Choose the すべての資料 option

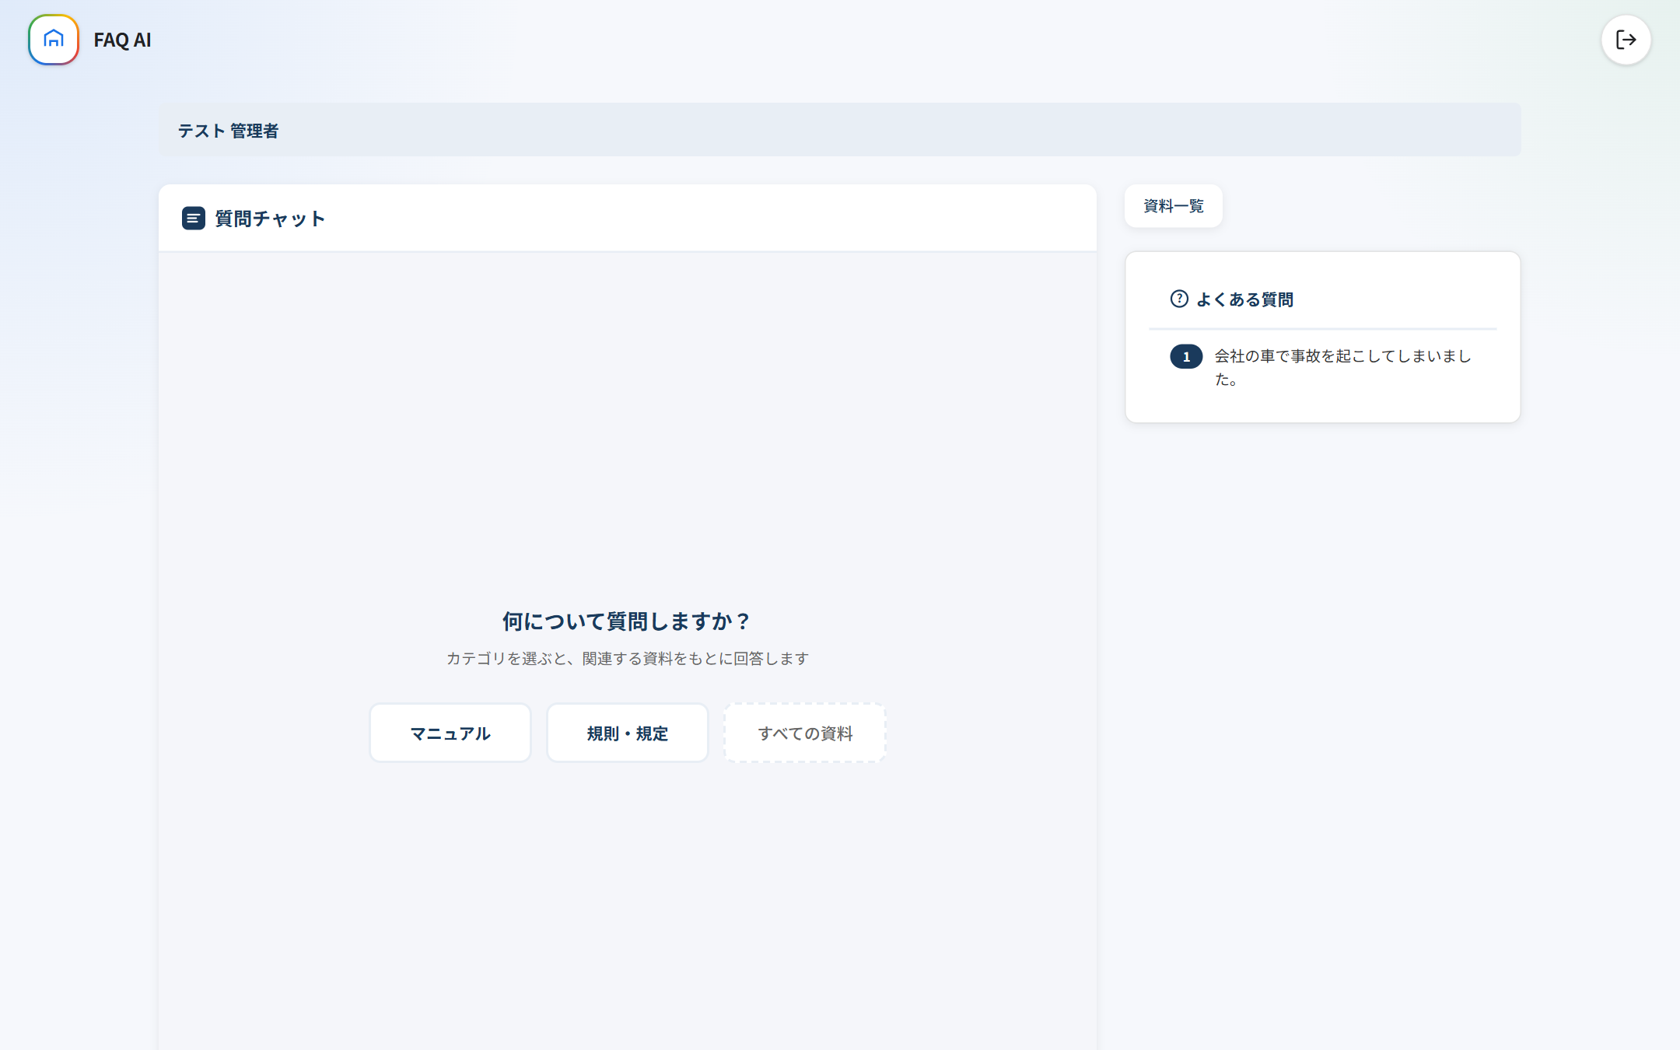805,733
